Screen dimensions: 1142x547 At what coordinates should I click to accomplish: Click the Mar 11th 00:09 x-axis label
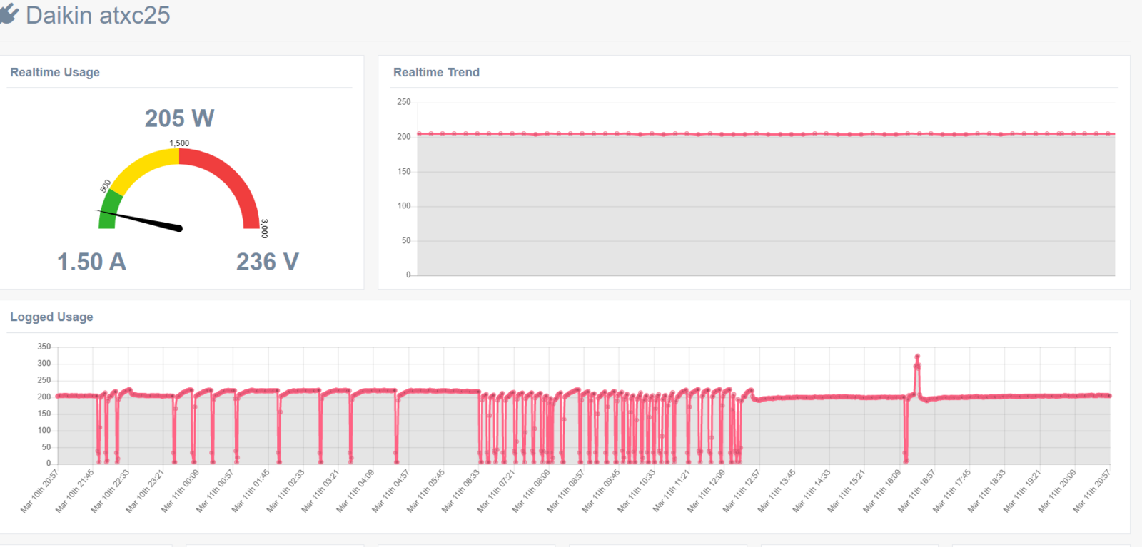(180, 491)
